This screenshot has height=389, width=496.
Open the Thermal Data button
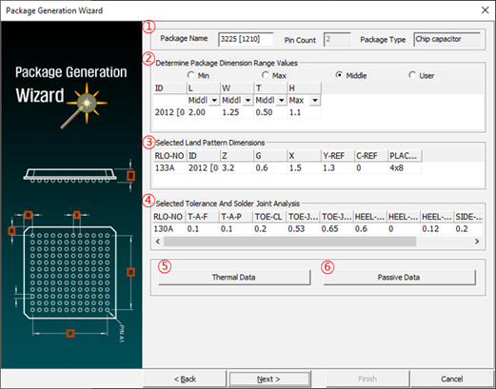[x=234, y=278]
